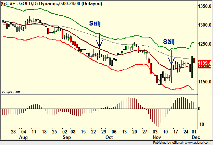This screenshot has width=213, height=145.
Task: Click the date label 06 above Oct
Action: (114, 132)
